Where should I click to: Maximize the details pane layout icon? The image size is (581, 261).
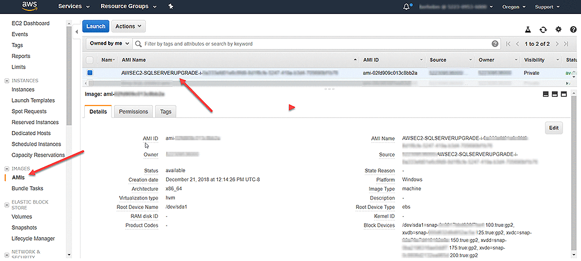click(564, 95)
